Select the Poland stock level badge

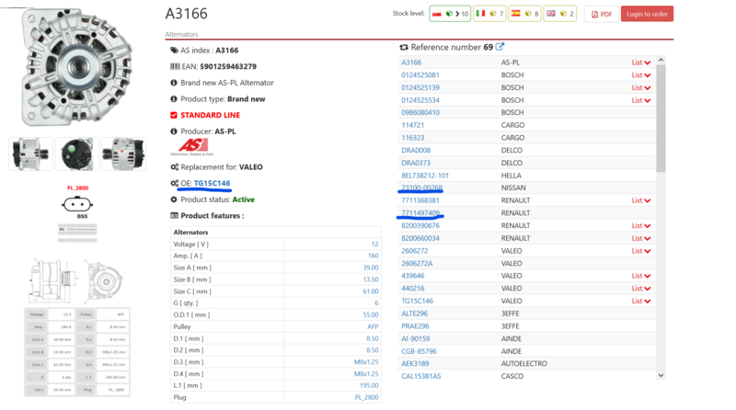(x=450, y=14)
